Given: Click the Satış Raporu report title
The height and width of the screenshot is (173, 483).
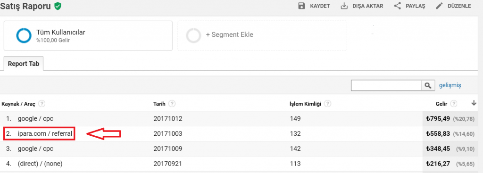Looking at the screenshot, I should 25,6.
